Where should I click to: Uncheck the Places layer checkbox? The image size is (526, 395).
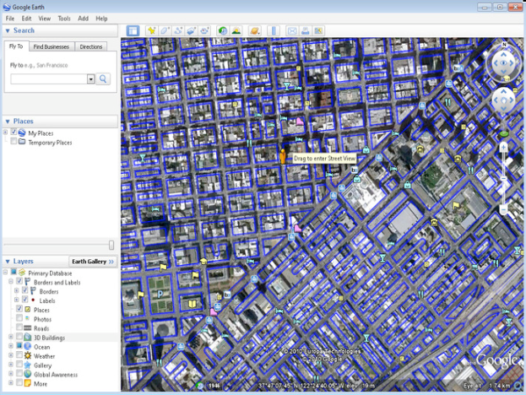click(19, 309)
